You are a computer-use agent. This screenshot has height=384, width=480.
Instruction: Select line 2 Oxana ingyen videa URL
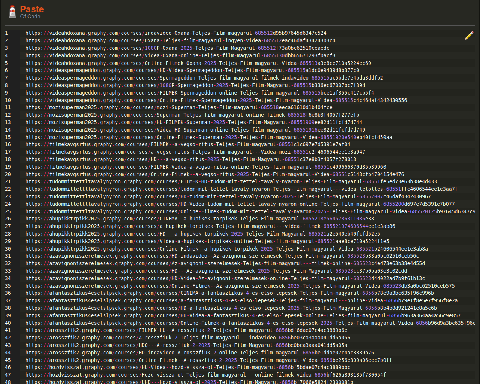click(180, 40)
